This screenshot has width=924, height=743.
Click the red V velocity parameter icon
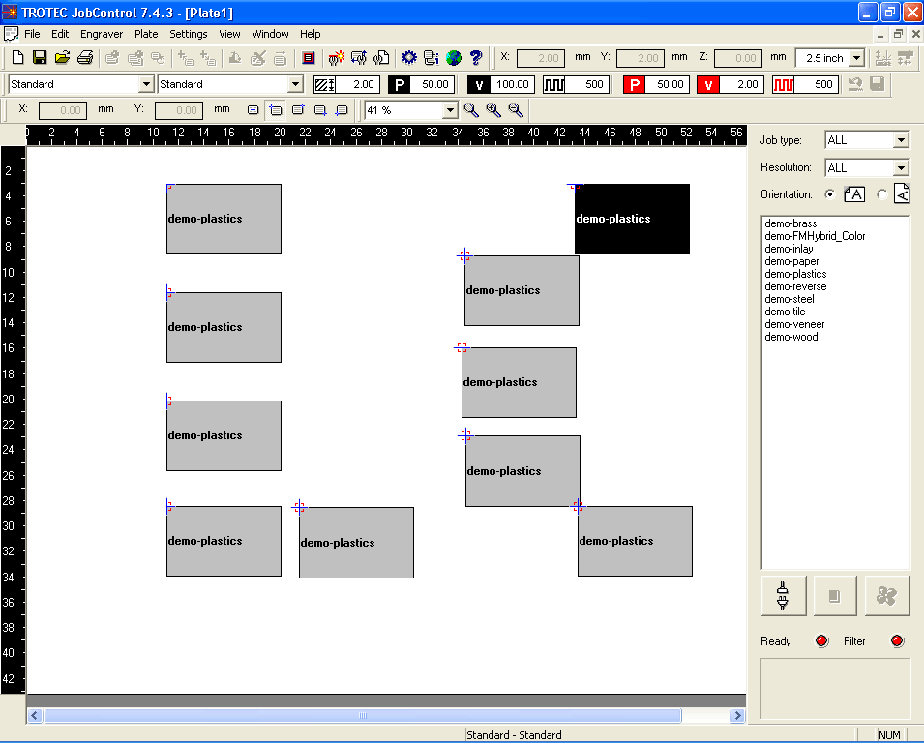(707, 85)
